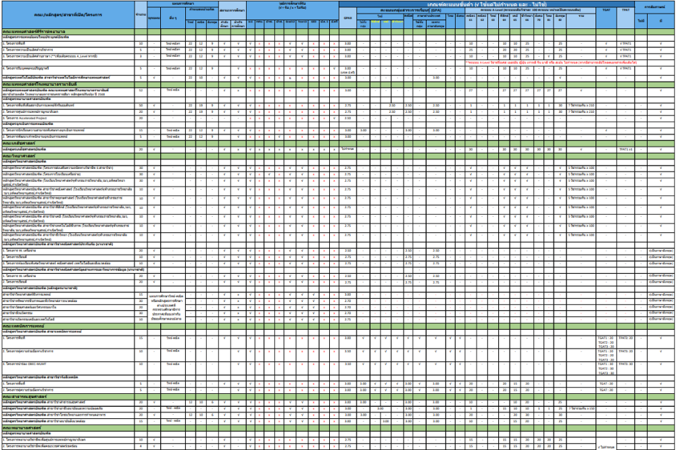This screenshot has width=676, height=450.
Task: Click the การสัมภาษณ์ header cell
Action: 654,8
